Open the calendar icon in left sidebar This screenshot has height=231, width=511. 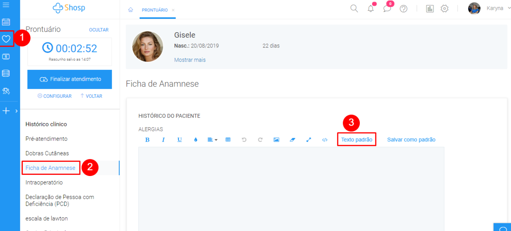pos(6,22)
